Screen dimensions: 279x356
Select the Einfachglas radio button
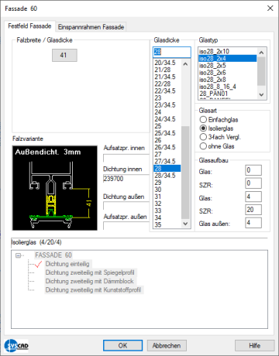pyautogui.click(x=203, y=119)
